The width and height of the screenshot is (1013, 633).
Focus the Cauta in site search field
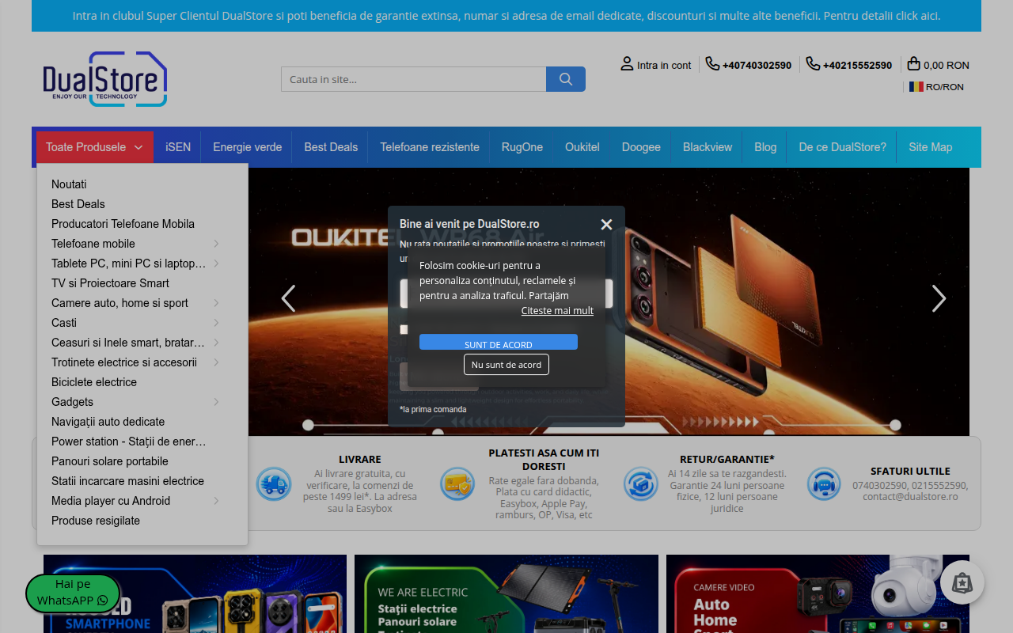[x=414, y=79]
